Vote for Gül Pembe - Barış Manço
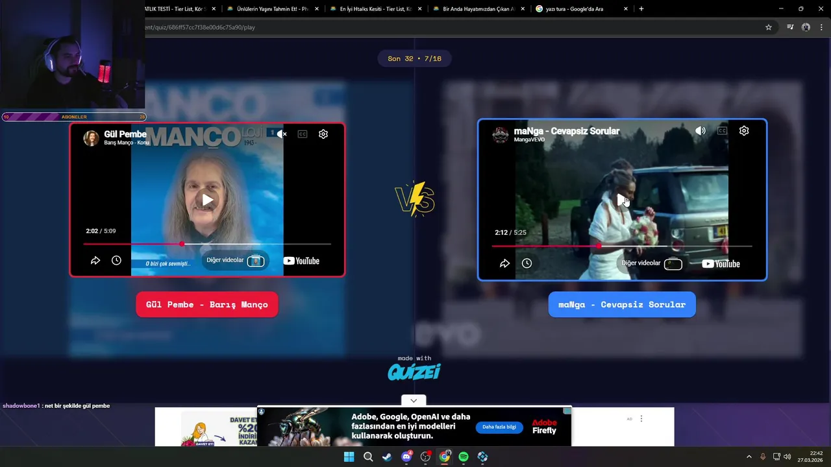Viewport: 831px width, 467px height. coord(207,304)
